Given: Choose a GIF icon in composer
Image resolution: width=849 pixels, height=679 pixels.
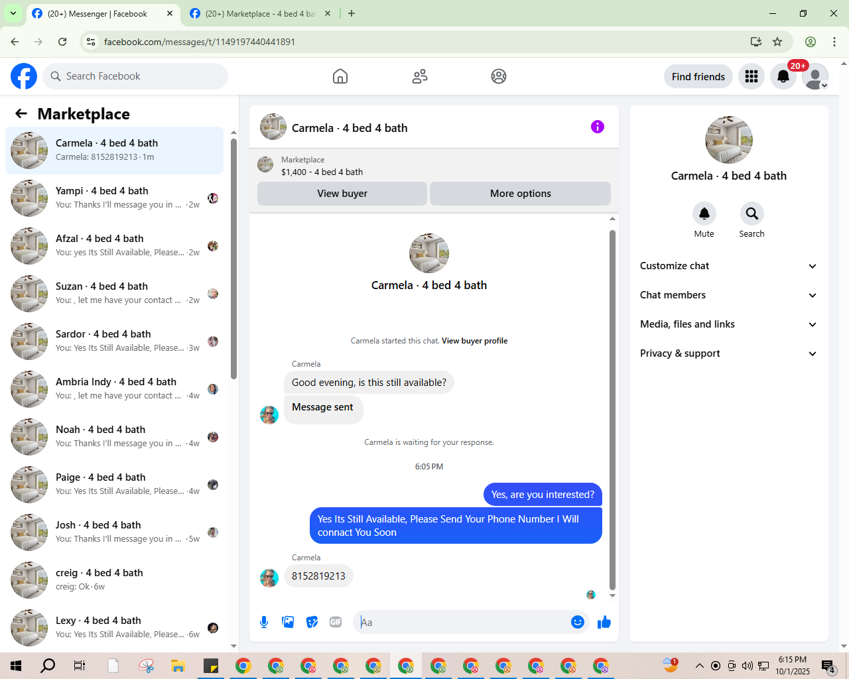Looking at the screenshot, I should click(x=336, y=622).
